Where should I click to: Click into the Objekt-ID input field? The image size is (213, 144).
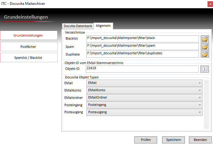(x=142, y=69)
